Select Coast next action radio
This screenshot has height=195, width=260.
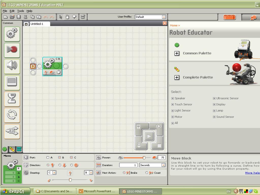tap(147, 173)
